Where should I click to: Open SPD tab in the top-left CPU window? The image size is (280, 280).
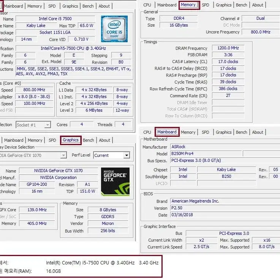pos(52,6)
